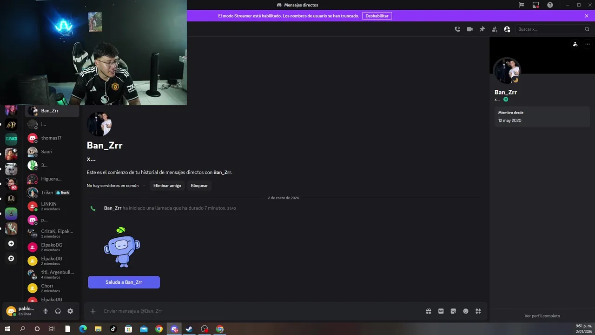Click Deshabilitar in the streamer banner
Image resolution: width=595 pixels, height=335 pixels.
point(377,16)
